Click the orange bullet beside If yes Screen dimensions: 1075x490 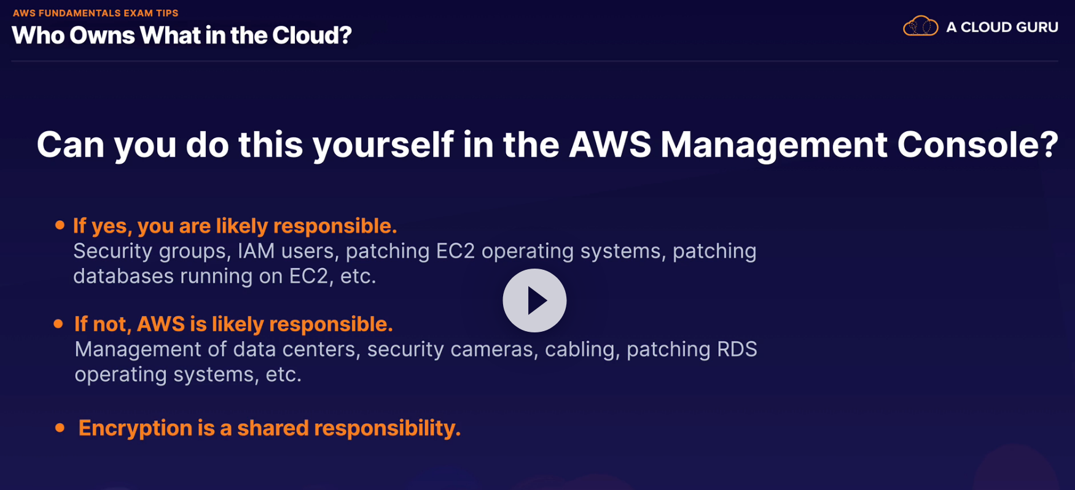click(x=60, y=225)
